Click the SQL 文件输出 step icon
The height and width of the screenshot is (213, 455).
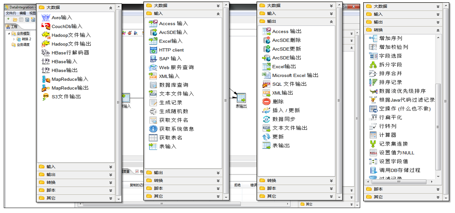(x=266, y=84)
